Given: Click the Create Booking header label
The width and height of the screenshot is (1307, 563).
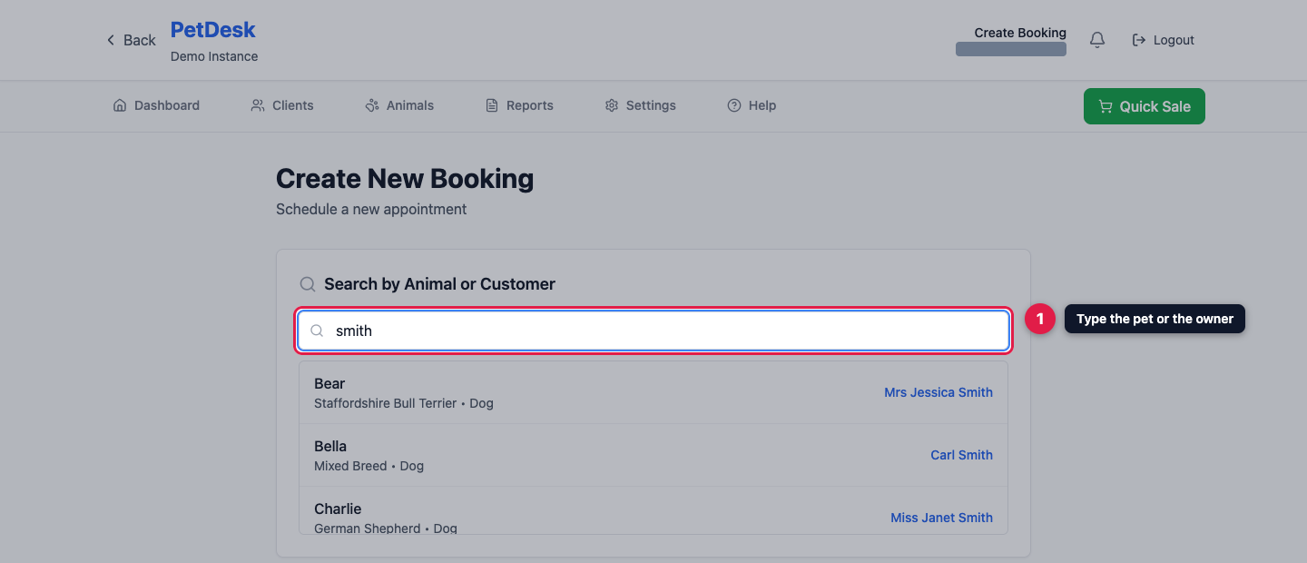Looking at the screenshot, I should pos(1020,33).
